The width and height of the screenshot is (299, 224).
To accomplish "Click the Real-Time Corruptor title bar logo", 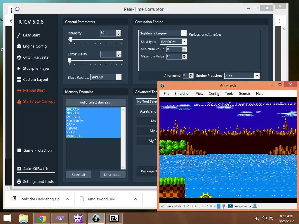I will [x=17, y=9].
